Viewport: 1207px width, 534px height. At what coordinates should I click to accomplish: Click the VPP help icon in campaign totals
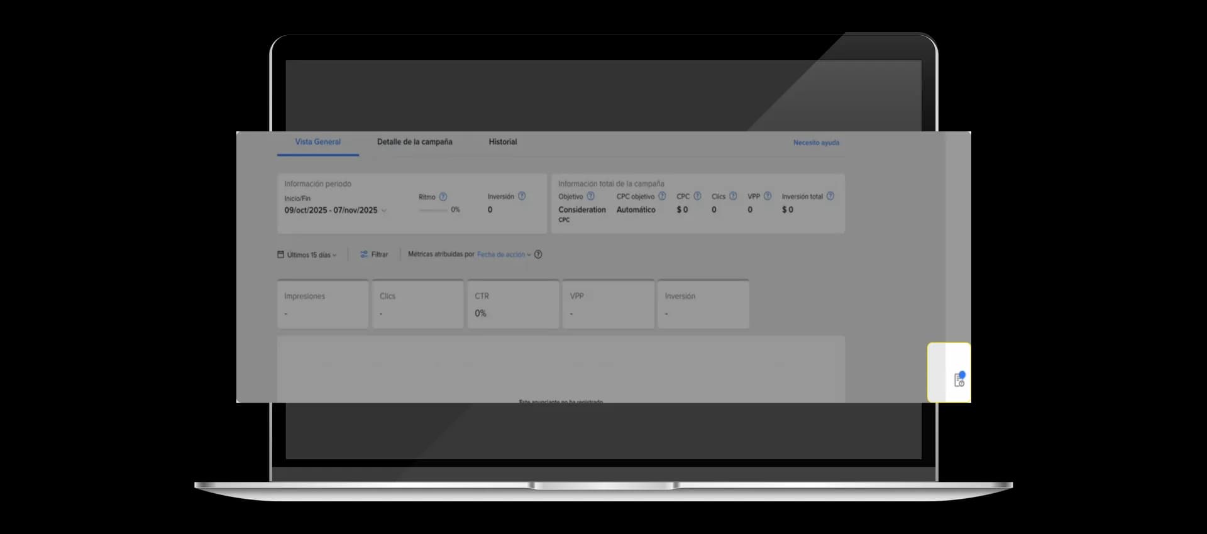click(767, 196)
